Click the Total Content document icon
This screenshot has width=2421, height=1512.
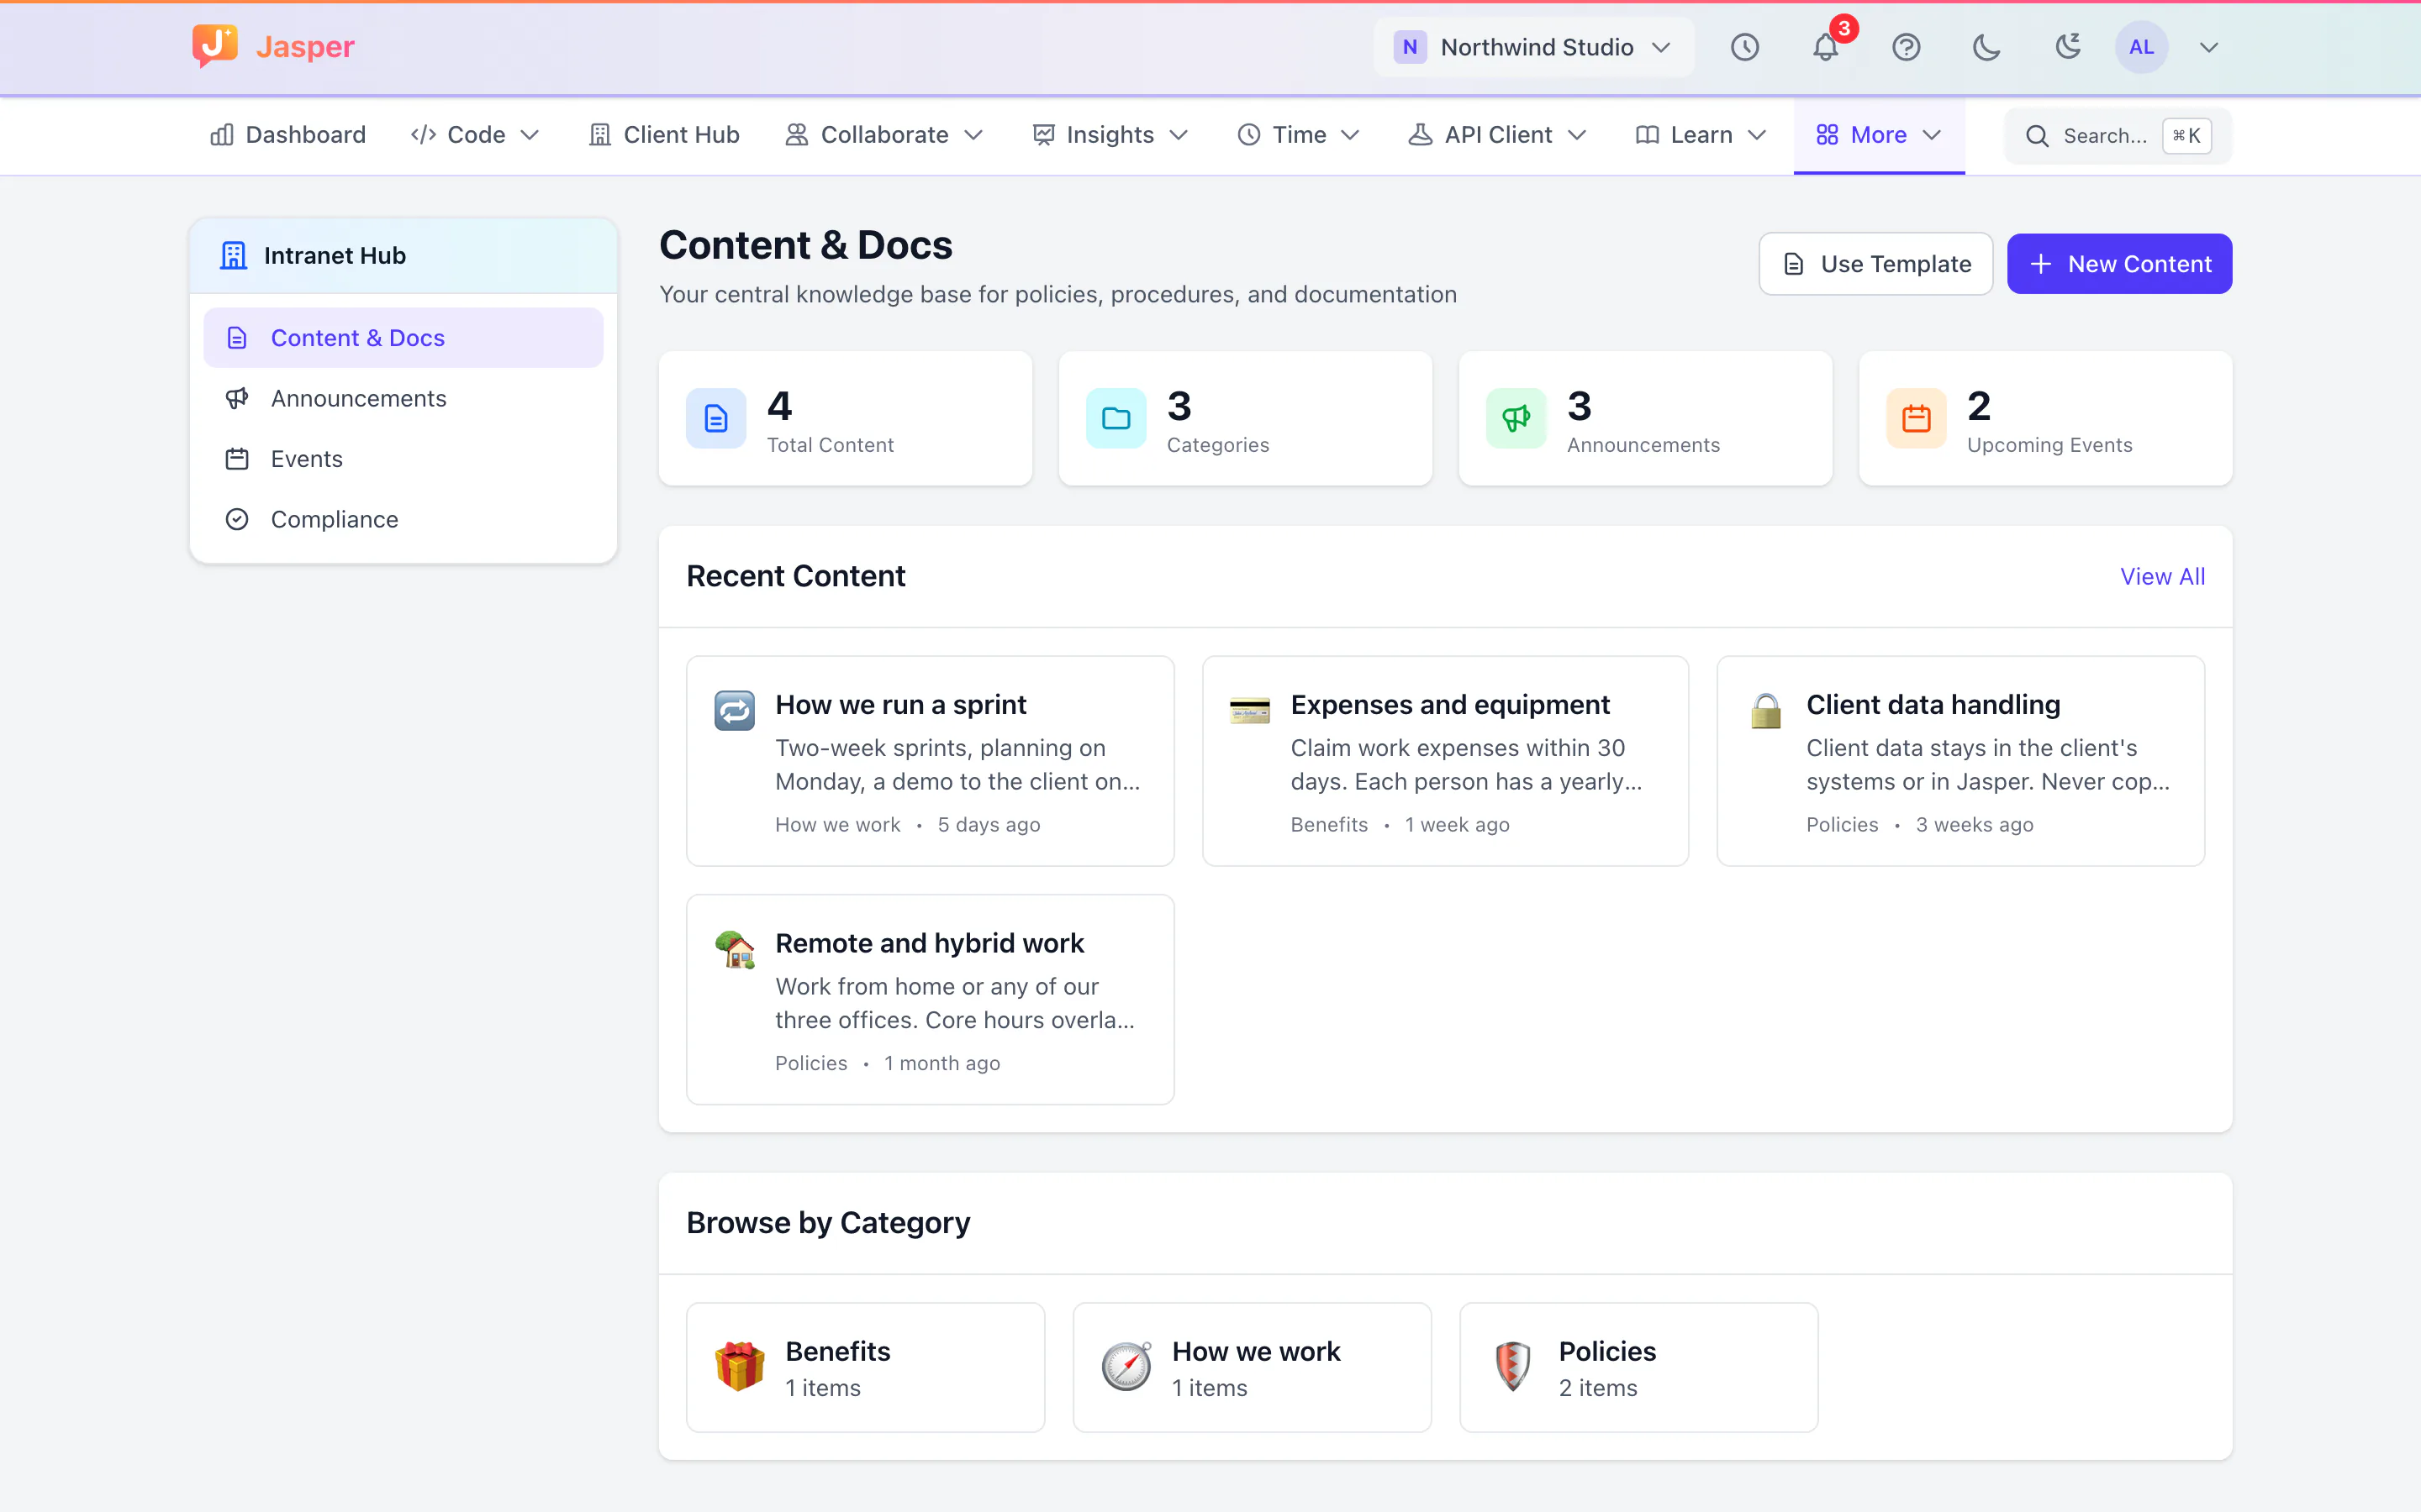(x=716, y=418)
